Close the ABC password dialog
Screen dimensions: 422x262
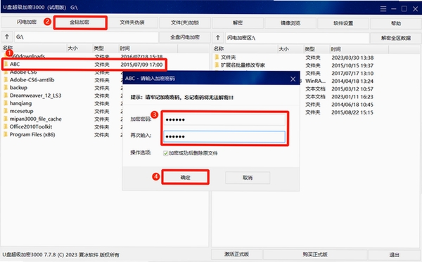point(293,79)
